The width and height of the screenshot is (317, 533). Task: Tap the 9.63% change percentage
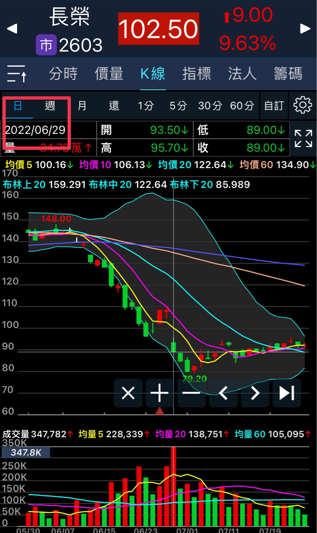point(248,43)
